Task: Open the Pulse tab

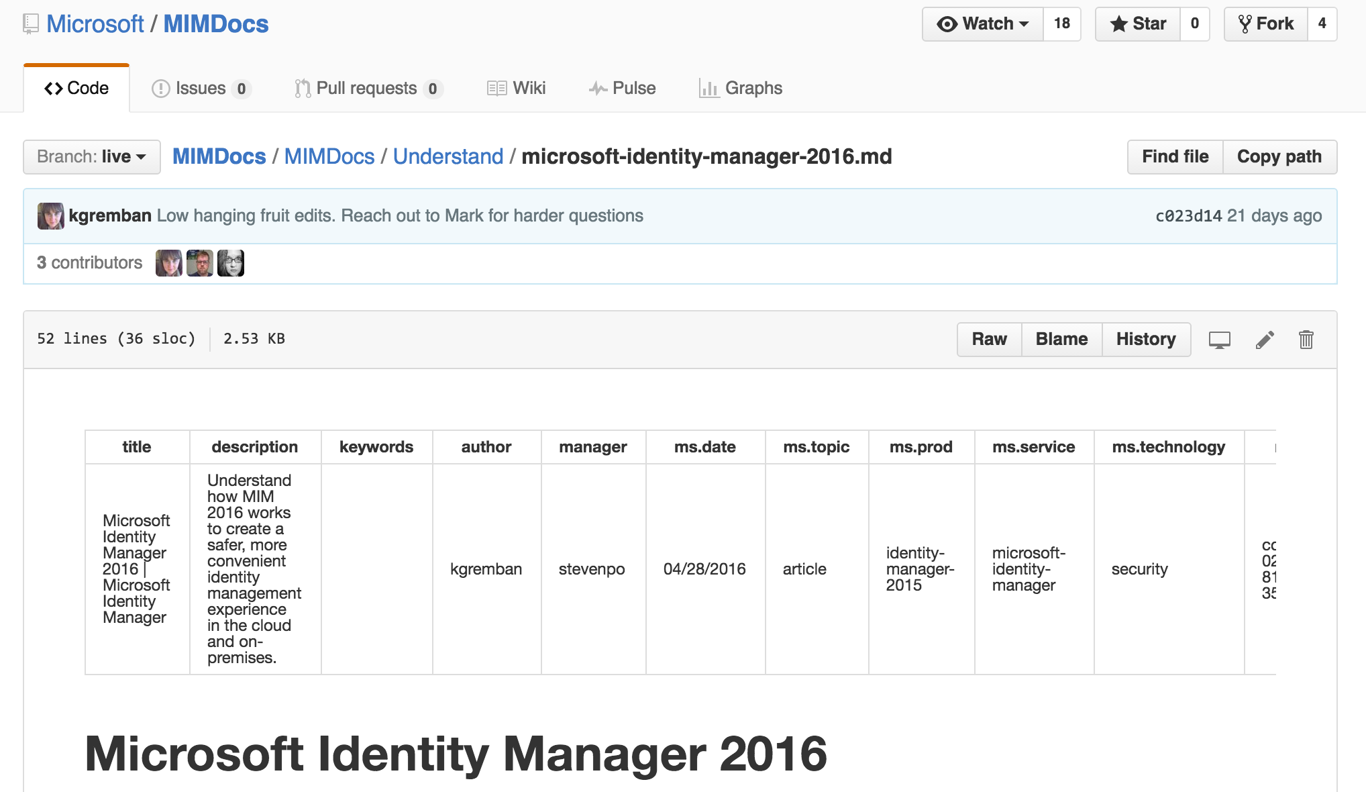Action: pos(622,89)
